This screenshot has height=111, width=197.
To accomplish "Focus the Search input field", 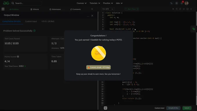I will point(26,3).
